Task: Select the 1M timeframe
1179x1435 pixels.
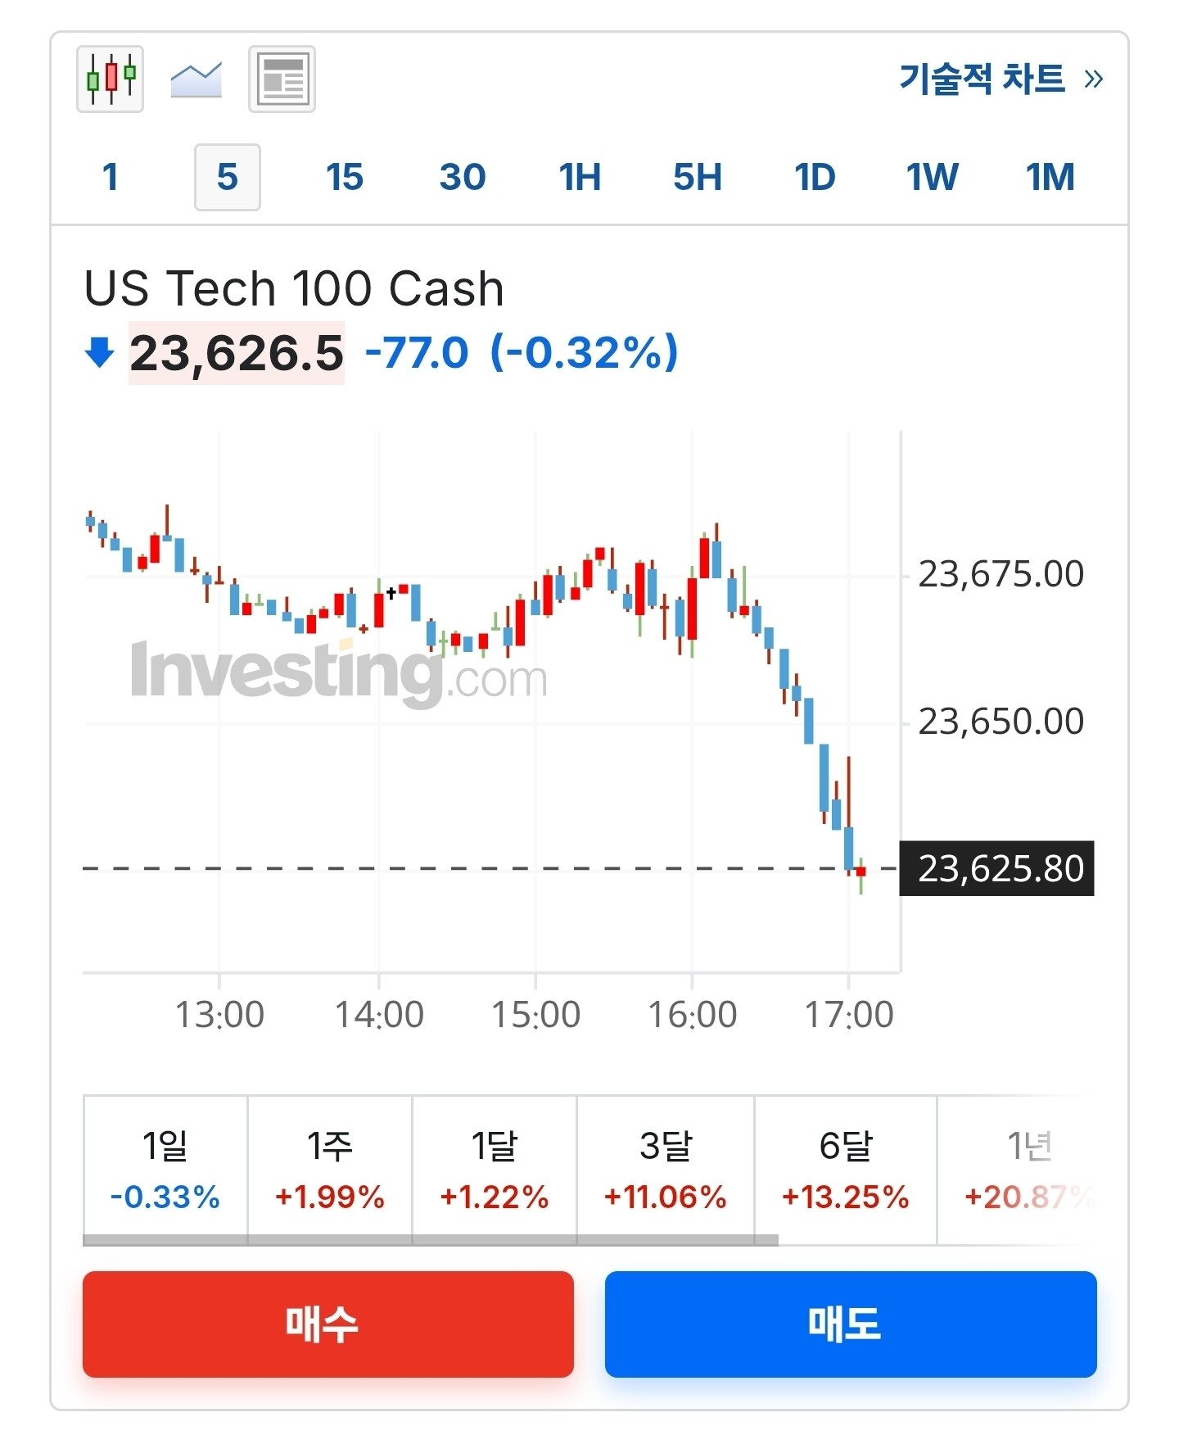Action: (x=1050, y=177)
